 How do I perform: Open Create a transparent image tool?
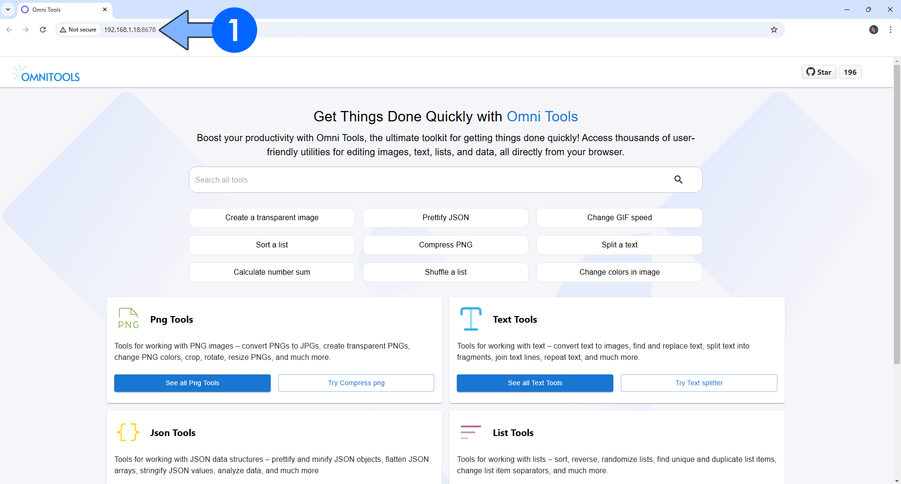272,218
